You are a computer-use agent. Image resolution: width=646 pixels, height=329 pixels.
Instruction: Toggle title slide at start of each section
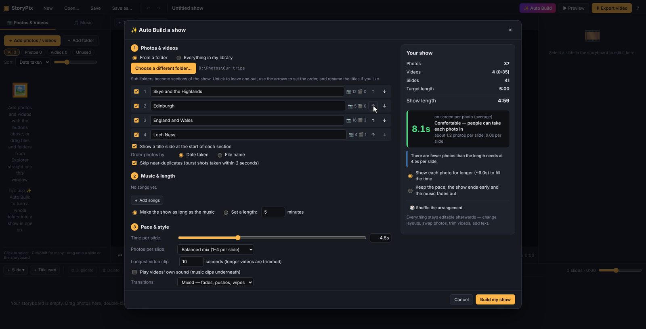[134, 146]
